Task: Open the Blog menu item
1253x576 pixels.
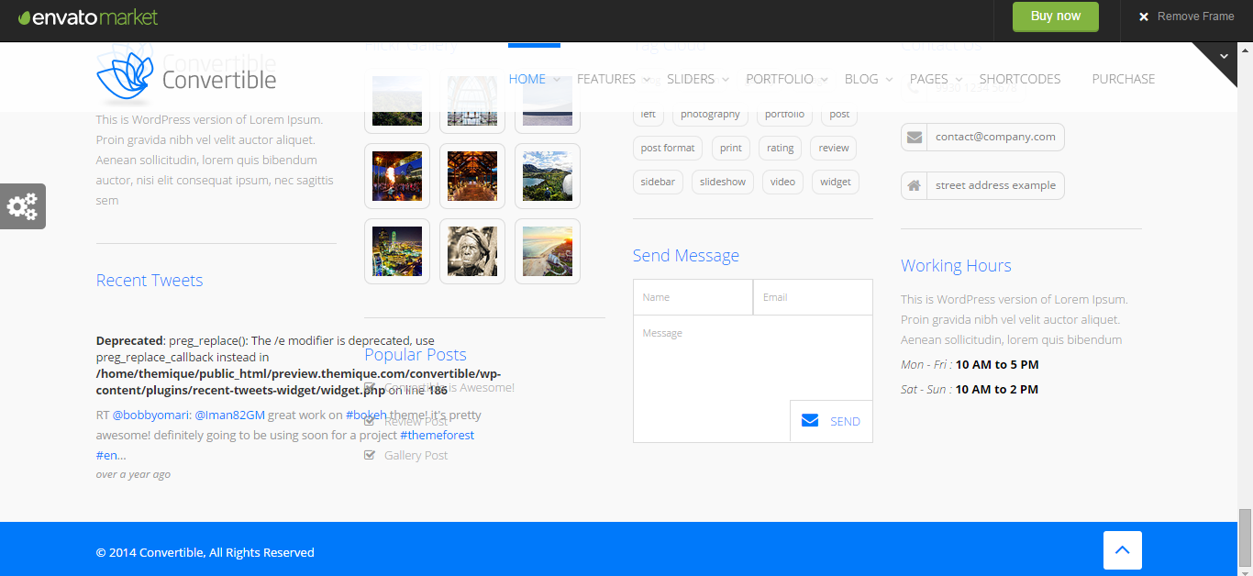Action: pos(861,79)
